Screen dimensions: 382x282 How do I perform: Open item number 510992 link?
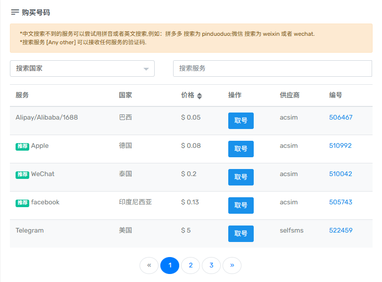click(340, 145)
